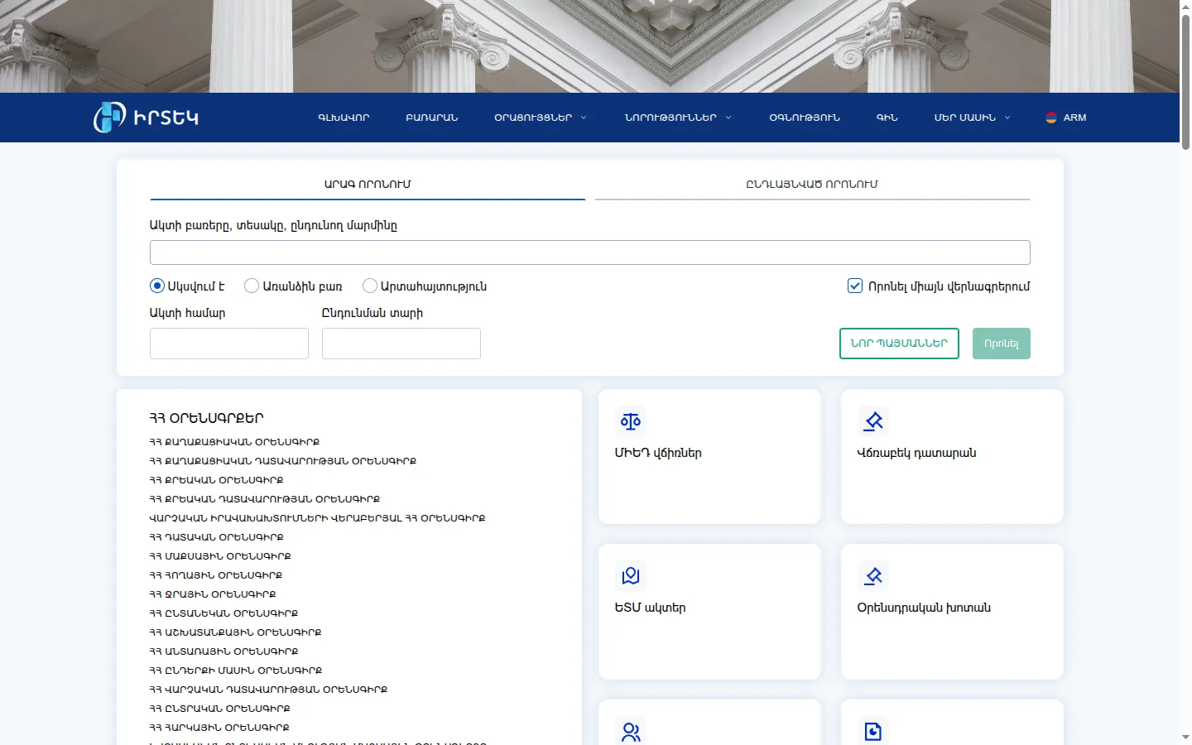Expand the ՆՈՐՈՒԹՅՈՒՆՆԵՐ menu
Image resolution: width=1192 pixels, height=745 pixels.
(678, 118)
